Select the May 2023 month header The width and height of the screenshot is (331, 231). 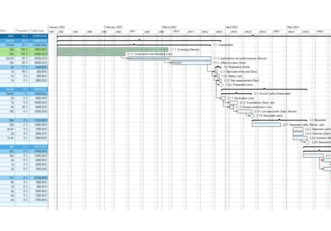(293, 27)
